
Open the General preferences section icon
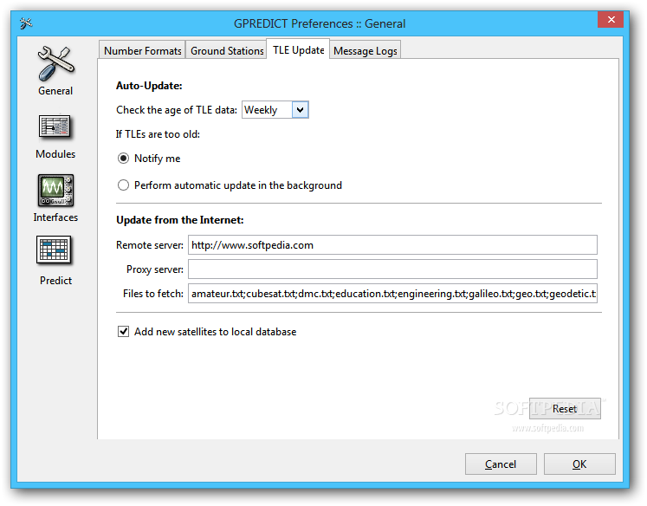click(55, 63)
